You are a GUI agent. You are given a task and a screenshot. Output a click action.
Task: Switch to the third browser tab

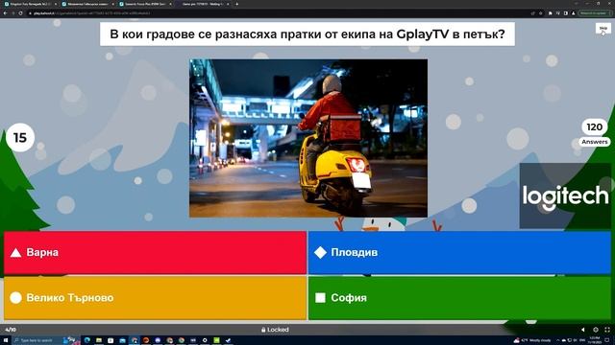click(x=145, y=4)
